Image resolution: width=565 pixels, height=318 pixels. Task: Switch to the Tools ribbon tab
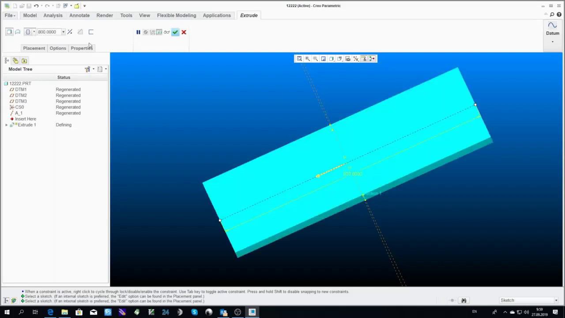tap(126, 15)
